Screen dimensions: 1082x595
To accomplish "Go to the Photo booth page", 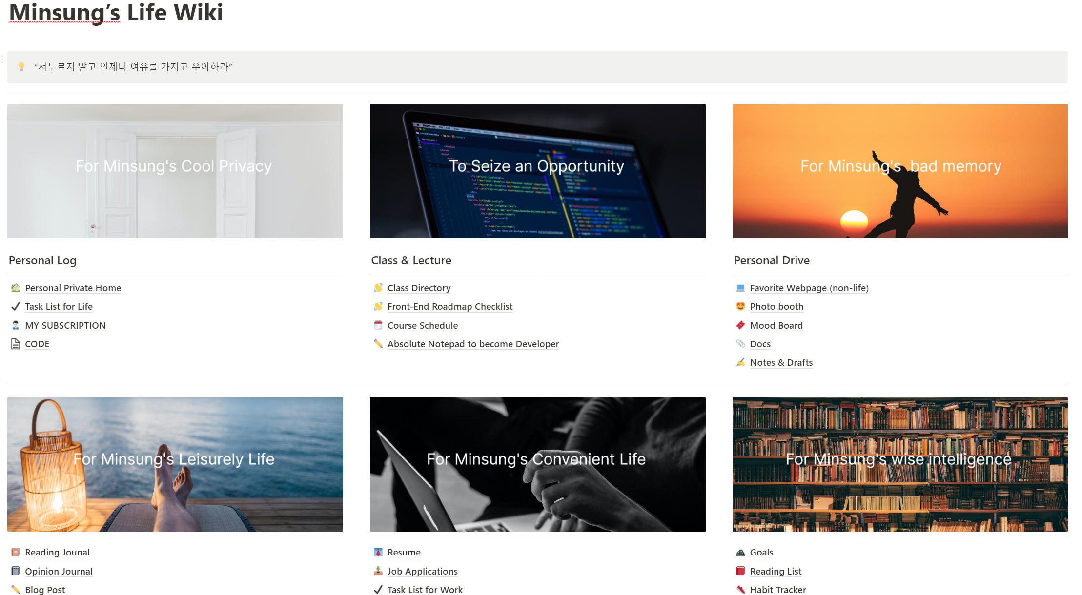I will (776, 306).
